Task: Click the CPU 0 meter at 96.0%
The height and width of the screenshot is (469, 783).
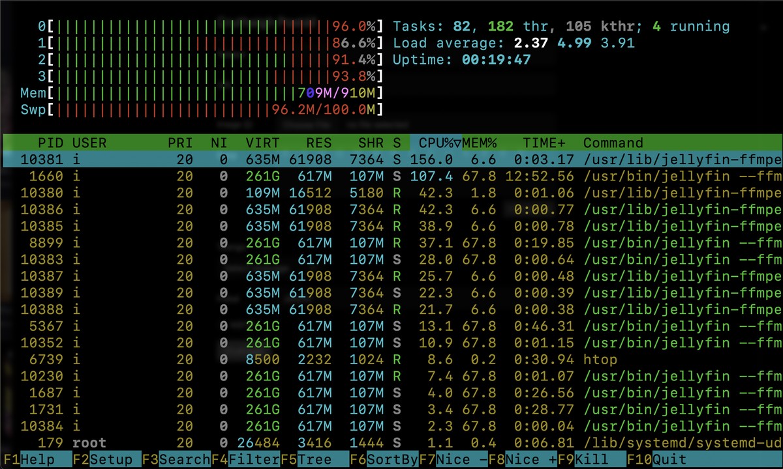Action: point(210,27)
